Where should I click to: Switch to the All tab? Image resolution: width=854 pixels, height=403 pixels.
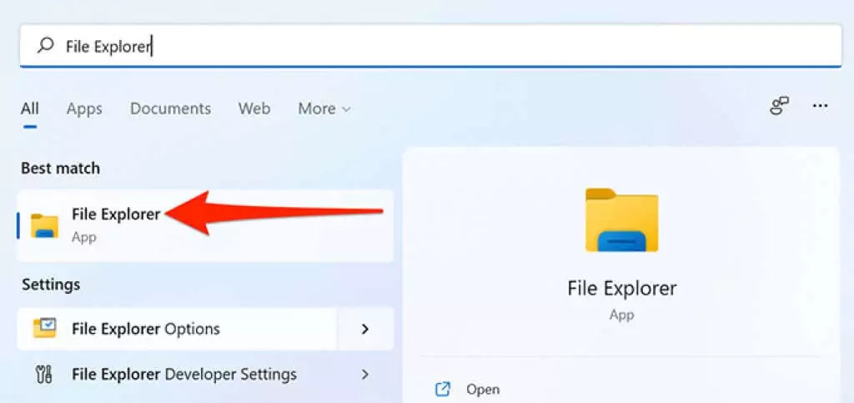point(30,109)
